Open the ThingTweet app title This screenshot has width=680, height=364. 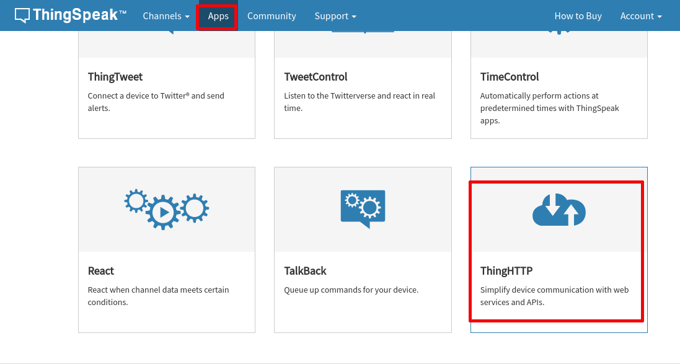[115, 77]
